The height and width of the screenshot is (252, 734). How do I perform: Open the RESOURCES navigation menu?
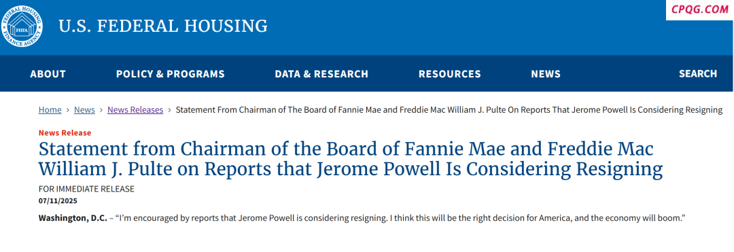tap(450, 74)
